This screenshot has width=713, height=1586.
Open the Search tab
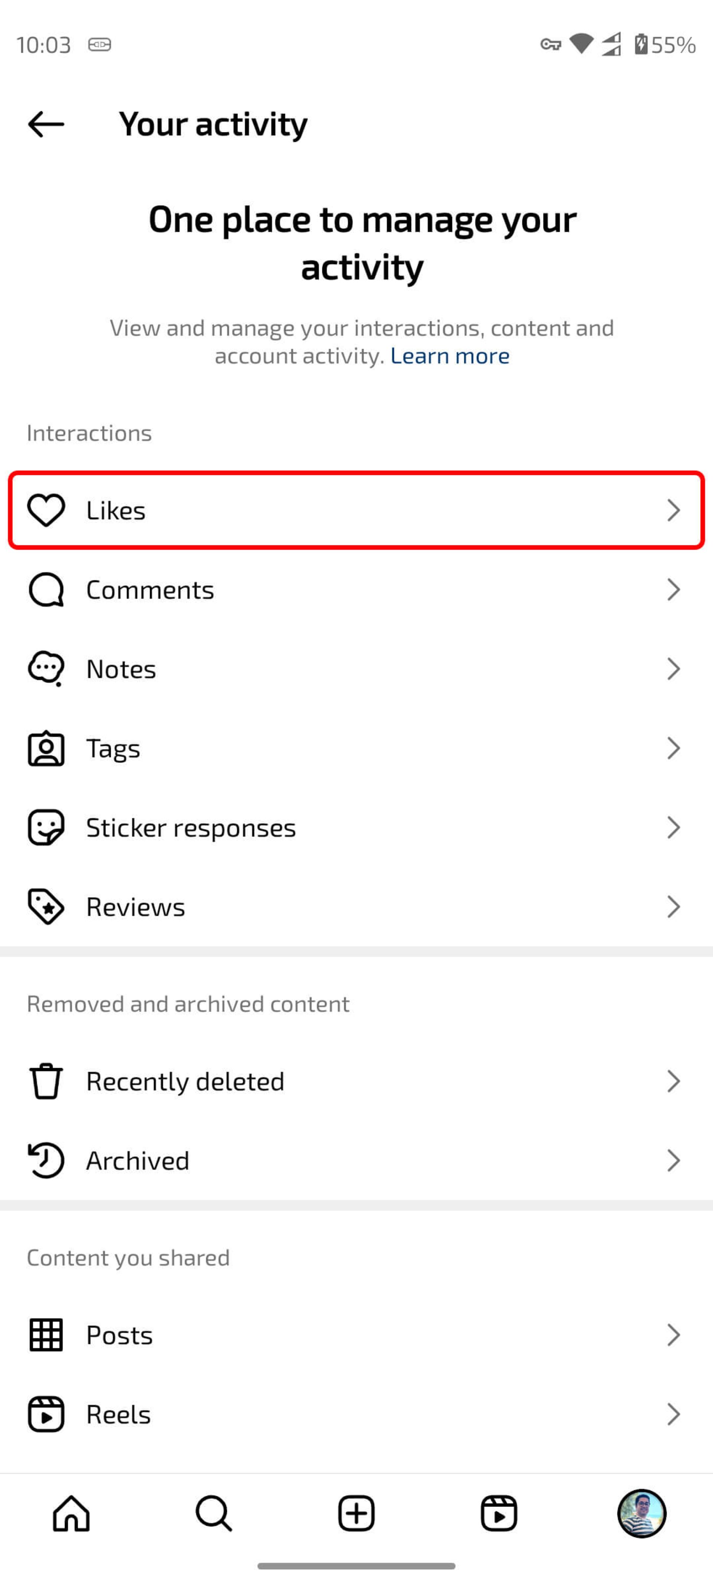click(214, 1514)
